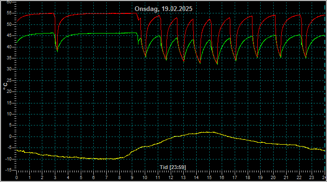327x182 pixels.
Task: Select hour 0 on the time axis
Action: click(x=17, y=178)
